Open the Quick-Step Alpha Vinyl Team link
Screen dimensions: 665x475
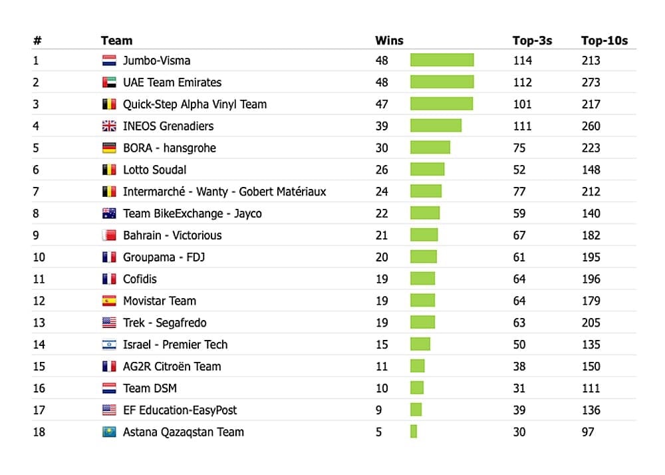click(195, 104)
